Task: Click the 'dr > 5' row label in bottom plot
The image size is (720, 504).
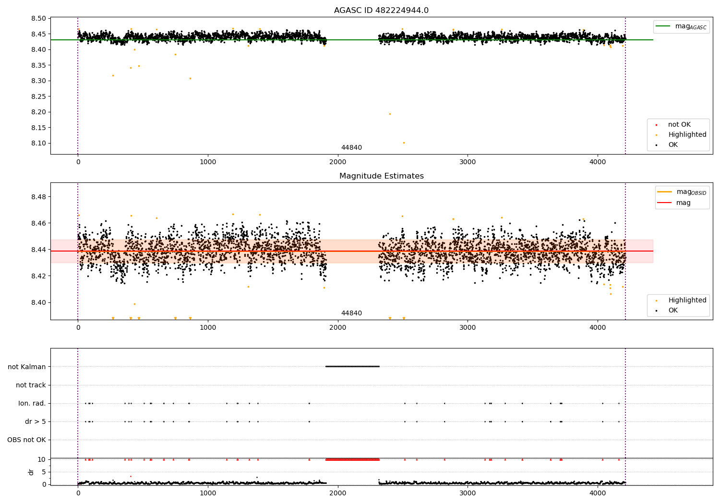Action: pos(36,422)
